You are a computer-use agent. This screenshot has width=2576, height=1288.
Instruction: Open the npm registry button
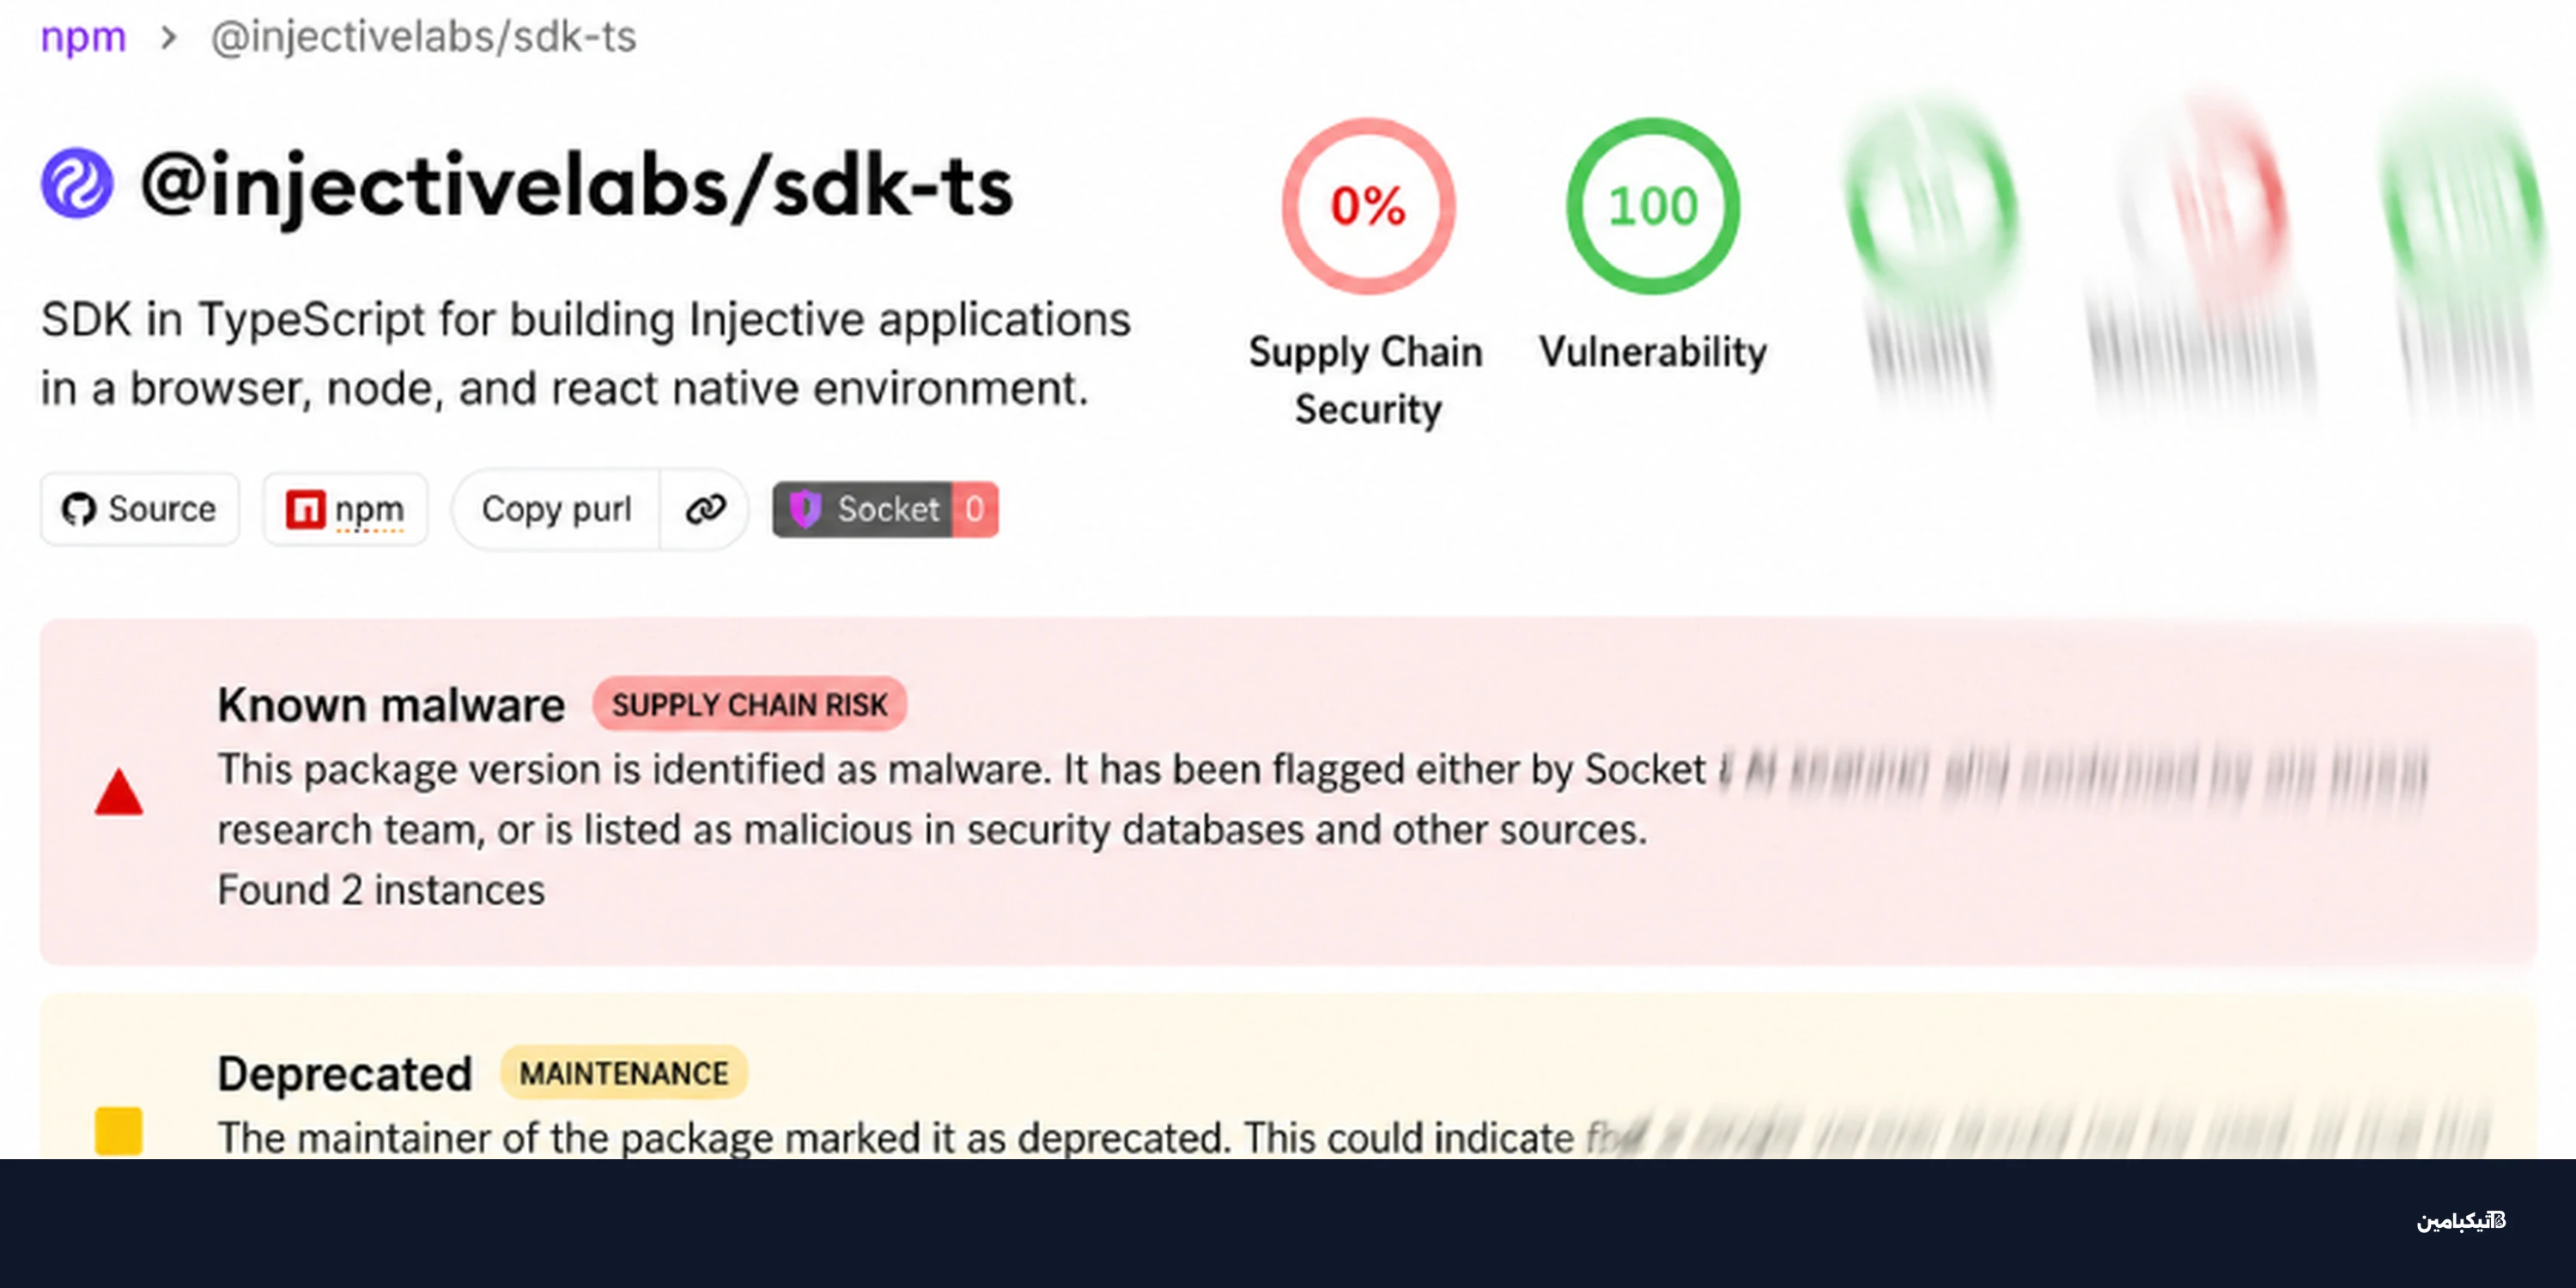346,509
